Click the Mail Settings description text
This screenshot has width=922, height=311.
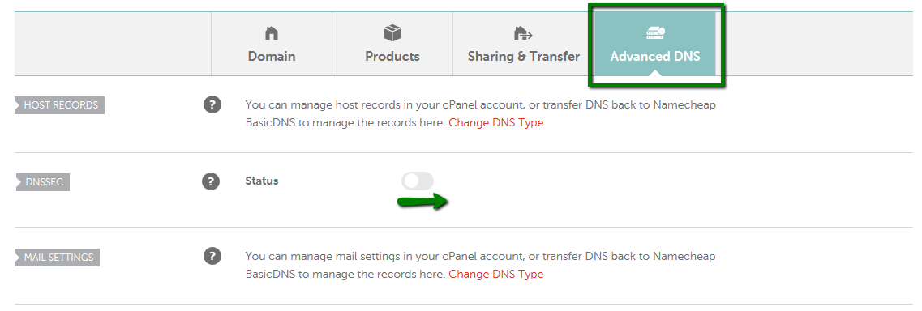pyautogui.click(x=480, y=265)
